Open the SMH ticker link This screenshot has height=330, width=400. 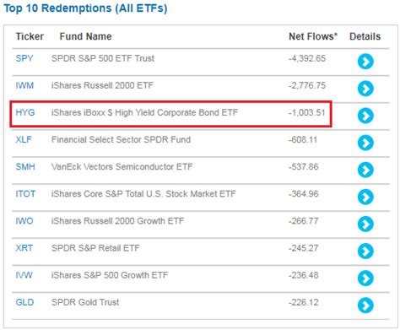pyautogui.click(x=25, y=166)
